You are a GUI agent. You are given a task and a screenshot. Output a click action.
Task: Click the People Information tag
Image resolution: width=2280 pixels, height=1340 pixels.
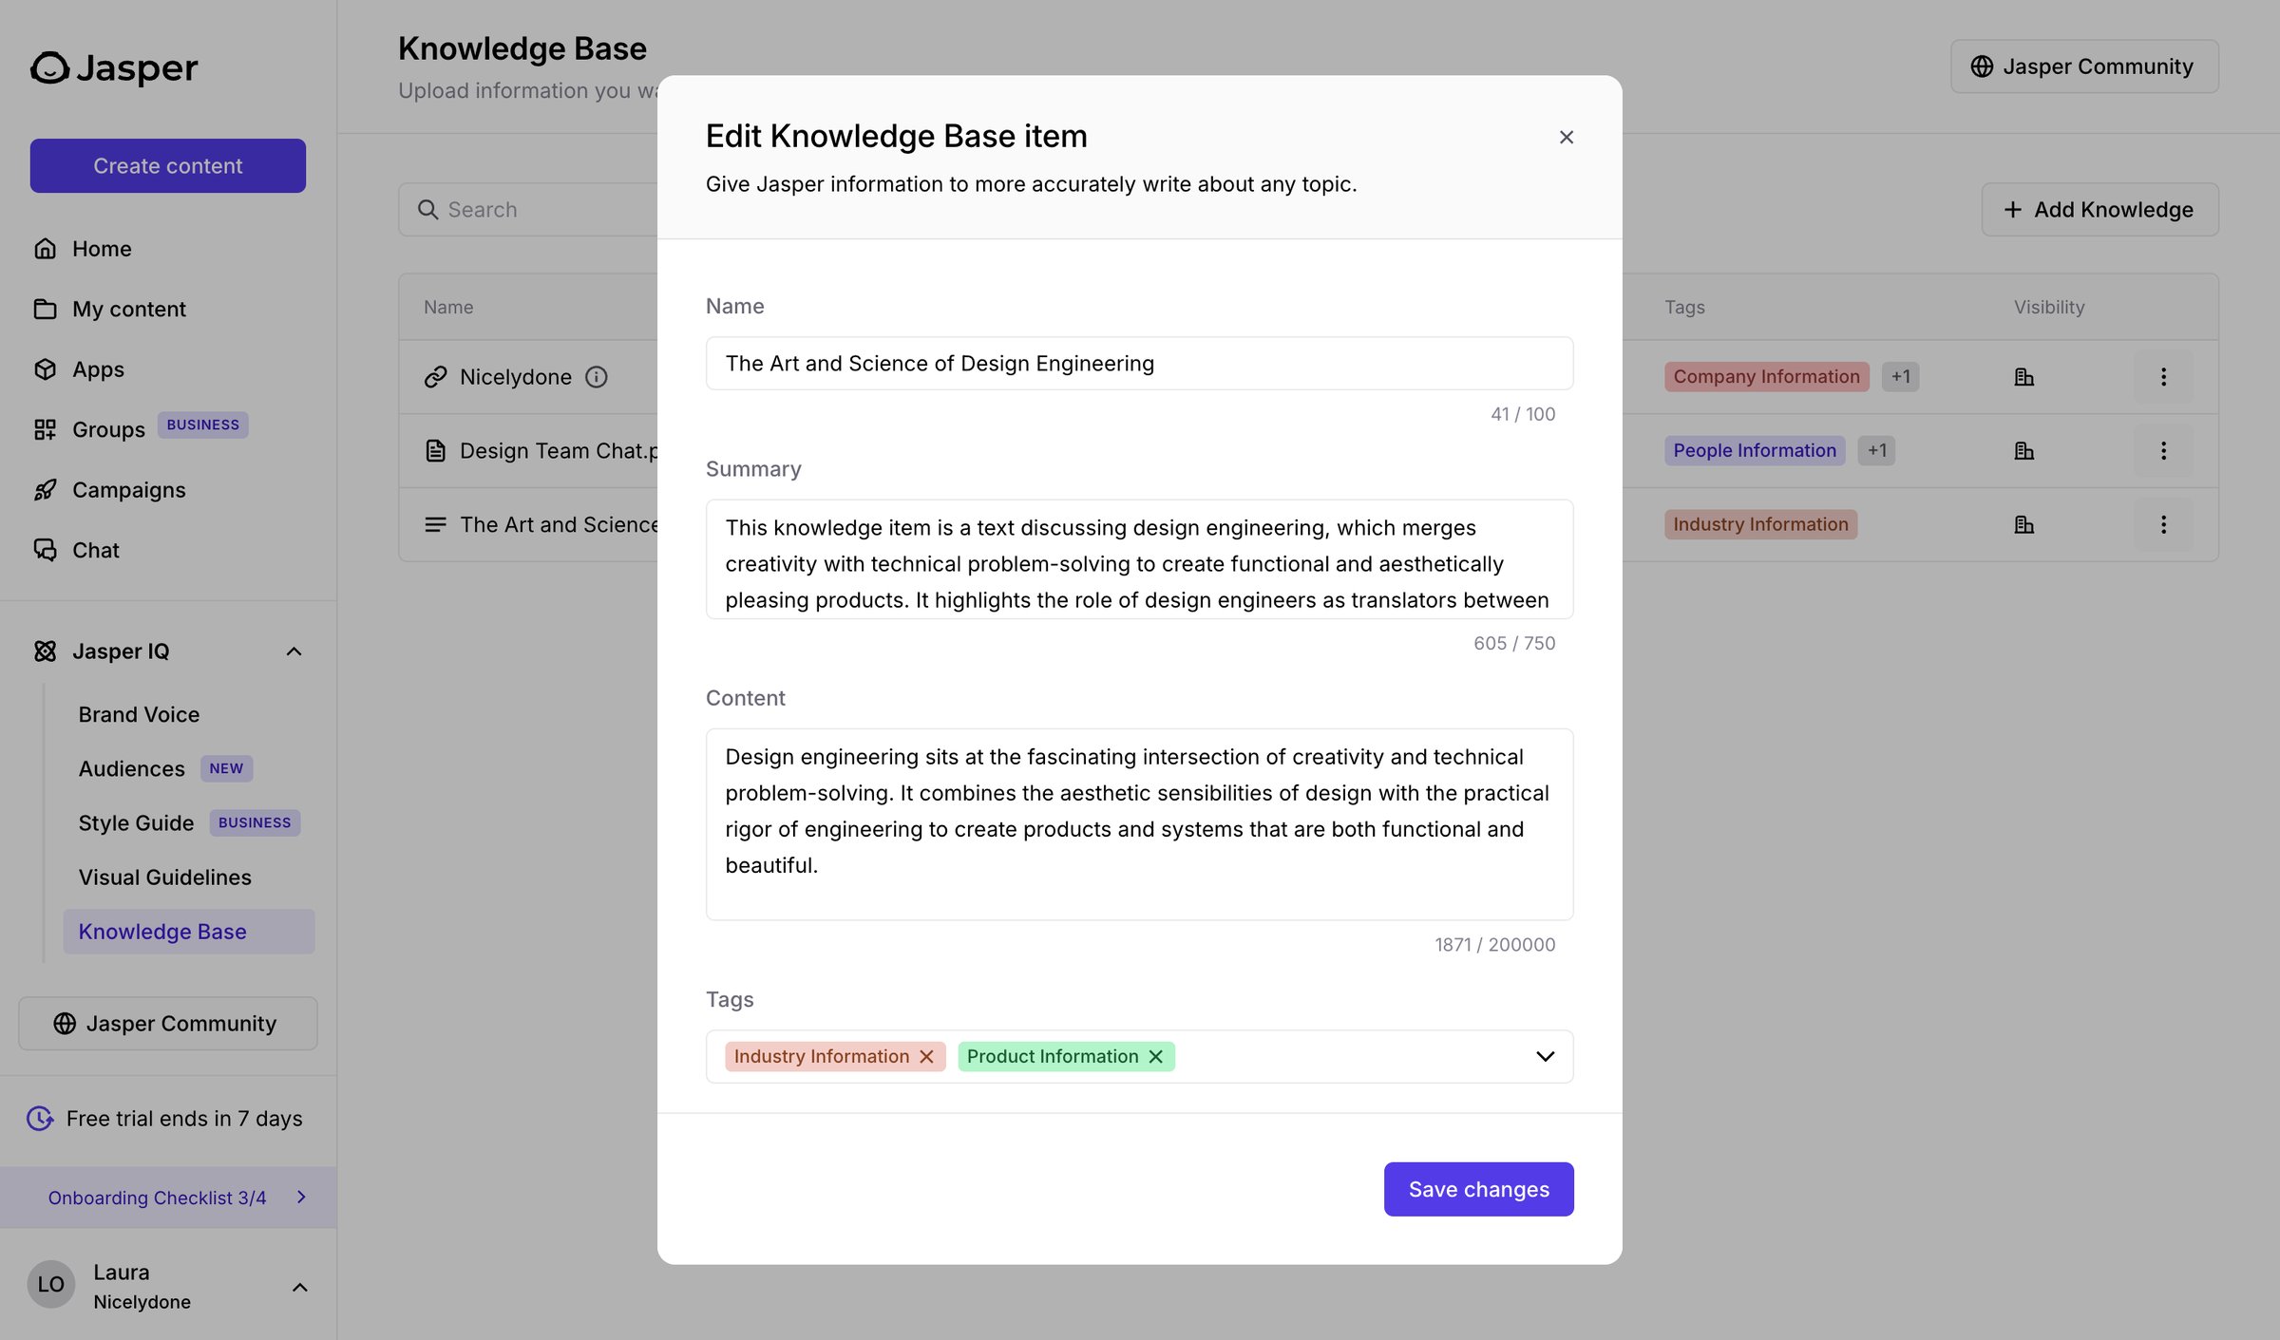coord(1754,450)
